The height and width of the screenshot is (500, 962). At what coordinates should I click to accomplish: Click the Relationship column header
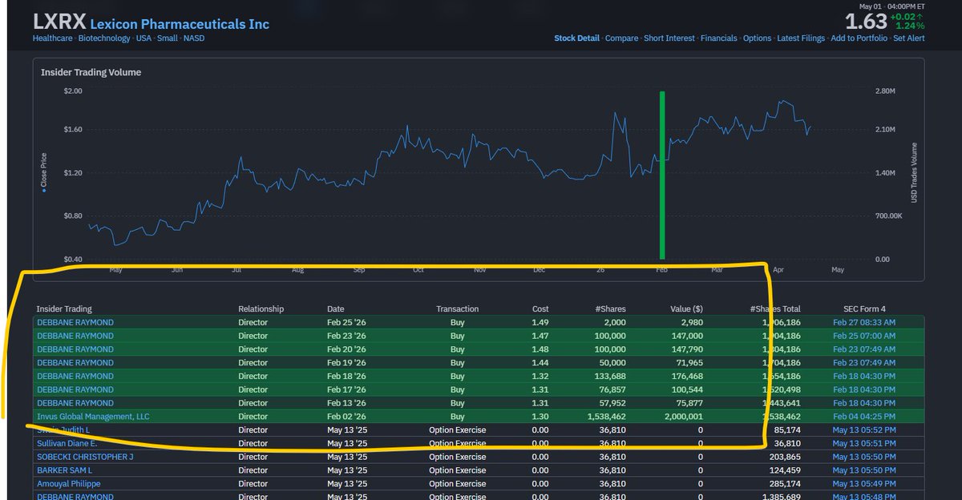point(261,308)
